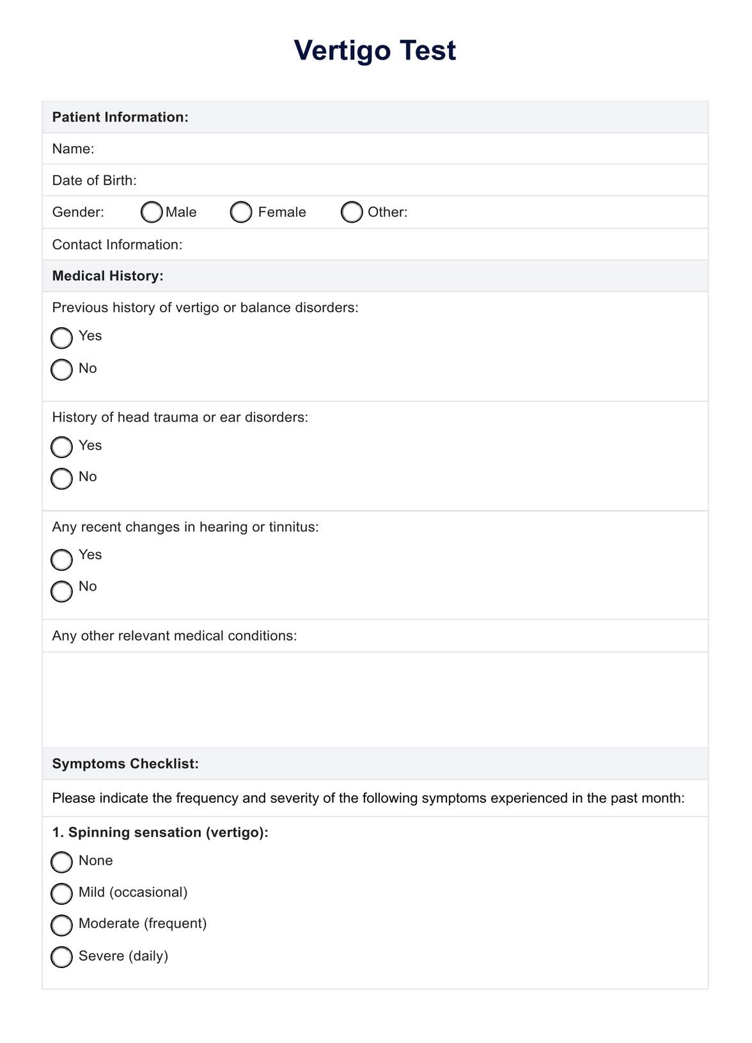
Task: Select None for spinning sensation
Action: [62, 862]
